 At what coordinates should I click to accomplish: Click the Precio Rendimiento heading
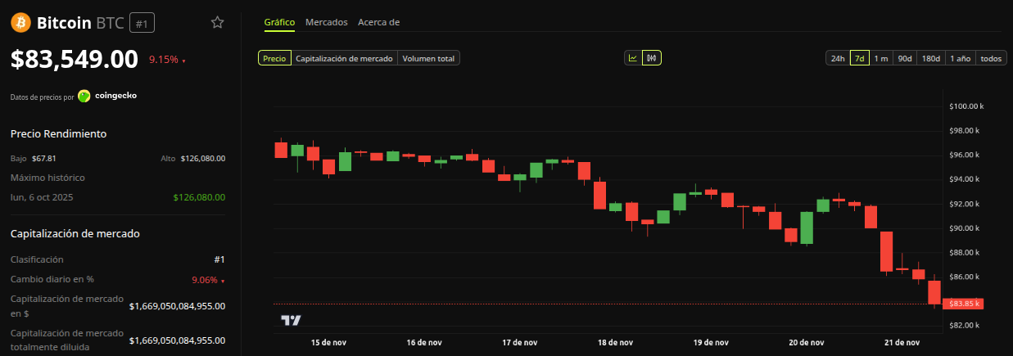point(58,133)
